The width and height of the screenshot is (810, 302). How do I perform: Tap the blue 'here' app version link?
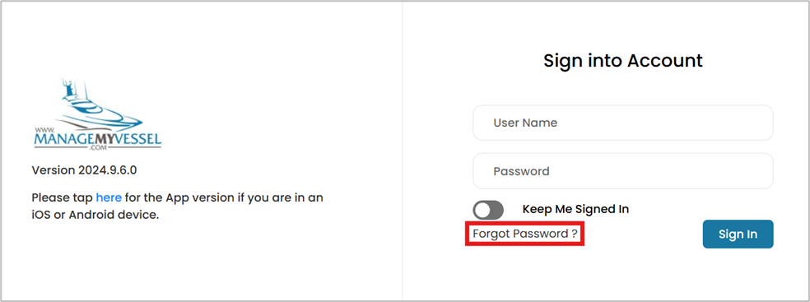coord(109,197)
